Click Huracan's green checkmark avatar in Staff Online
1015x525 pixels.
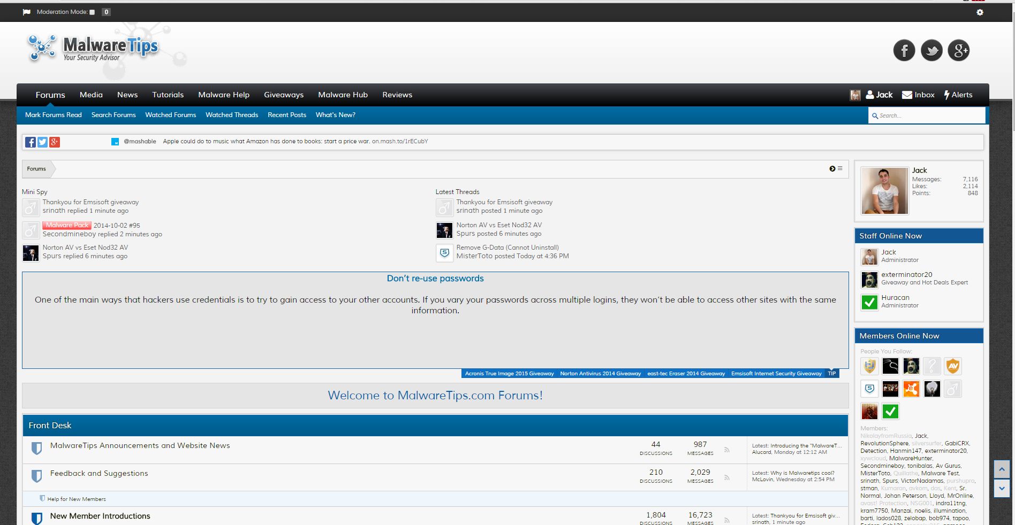pos(869,302)
